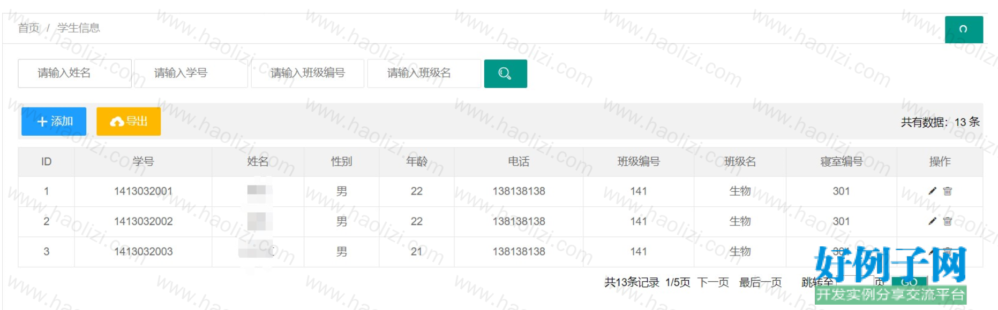This screenshot has width=998, height=310.
Task: Click the delete trash for student 1413032001
Action: pos(948,191)
